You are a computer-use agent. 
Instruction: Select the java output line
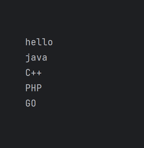tap(36, 57)
